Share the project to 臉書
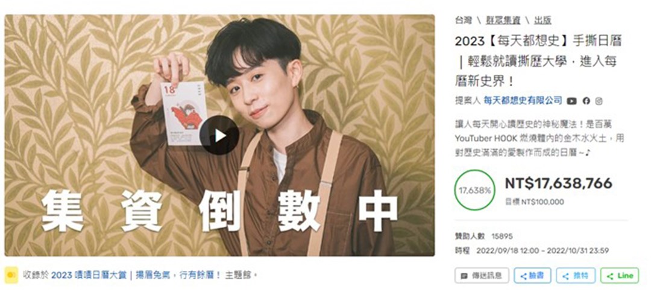651x292 pixels. pos(532,276)
